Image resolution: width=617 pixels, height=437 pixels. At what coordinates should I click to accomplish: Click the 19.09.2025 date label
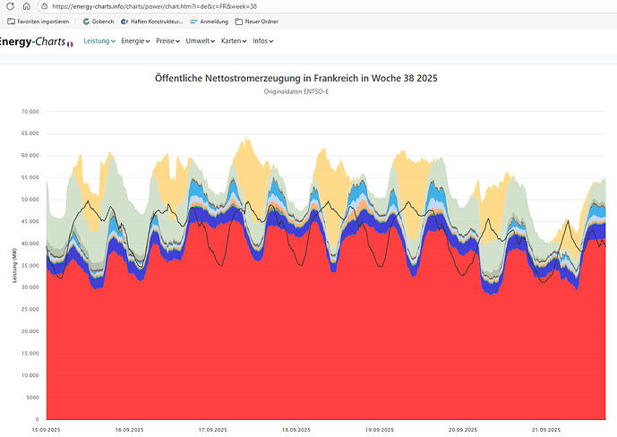click(380, 430)
